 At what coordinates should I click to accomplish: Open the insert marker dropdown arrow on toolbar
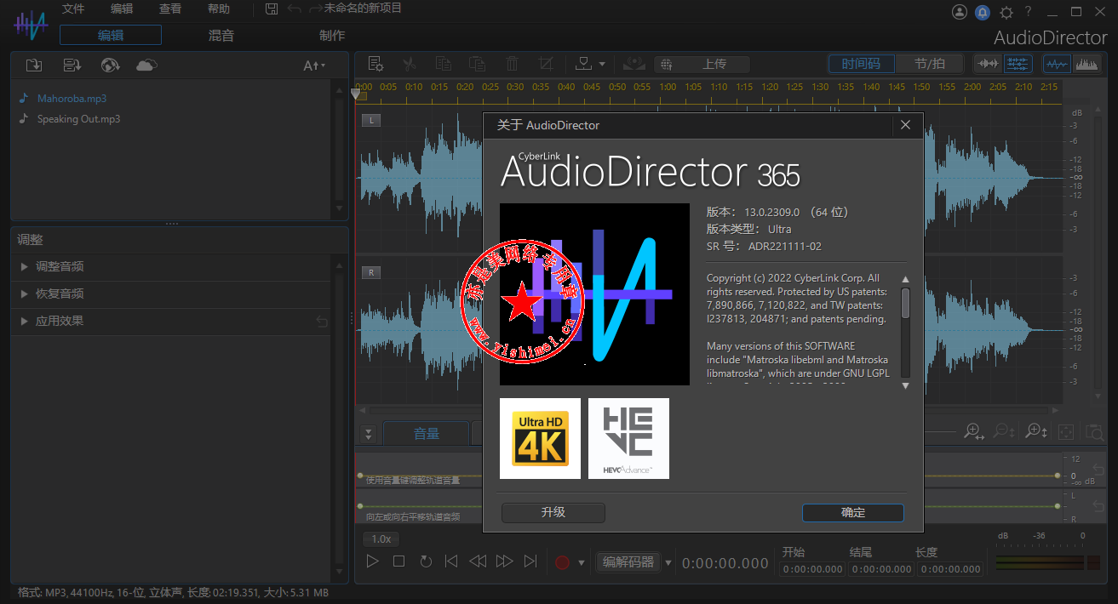pyautogui.click(x=602, y=64)
